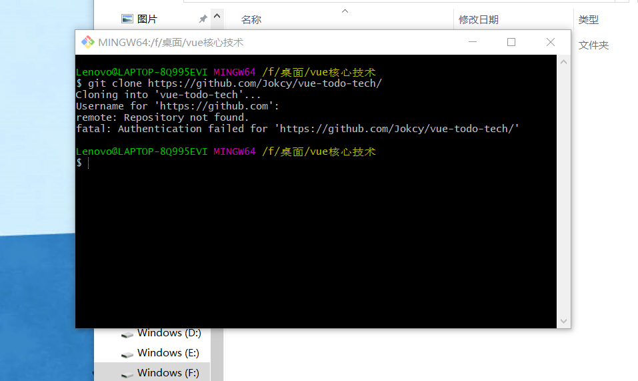Minimize the MINGW64 terminal window

(473, 42)
